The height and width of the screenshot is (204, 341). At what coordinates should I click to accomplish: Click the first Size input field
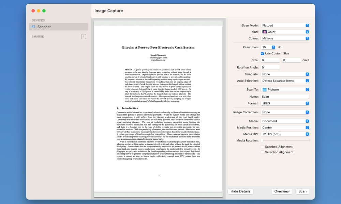click(270, 60)
